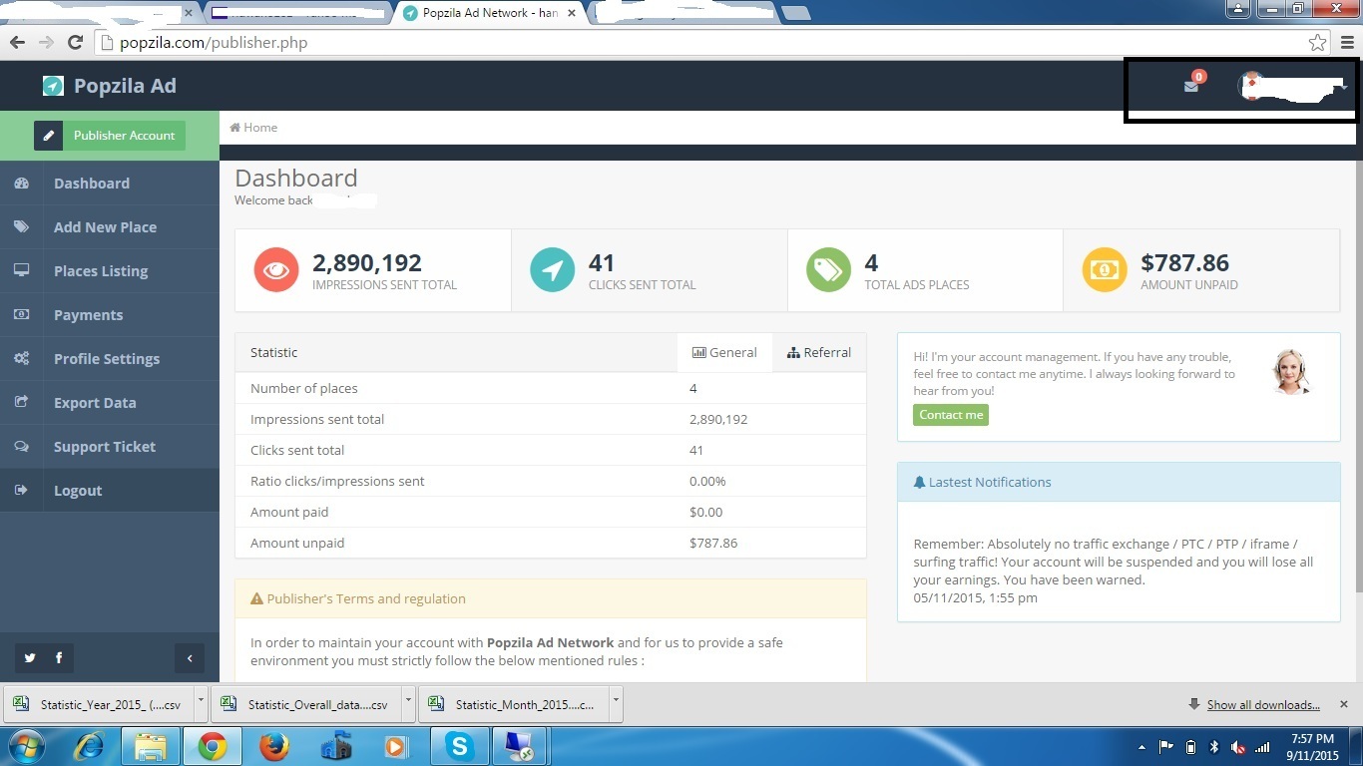Expand options arrow for Statistic_Year_2015 download
Screen dimensions: 1363x766
pyautogui.click(x=201, y=702)
